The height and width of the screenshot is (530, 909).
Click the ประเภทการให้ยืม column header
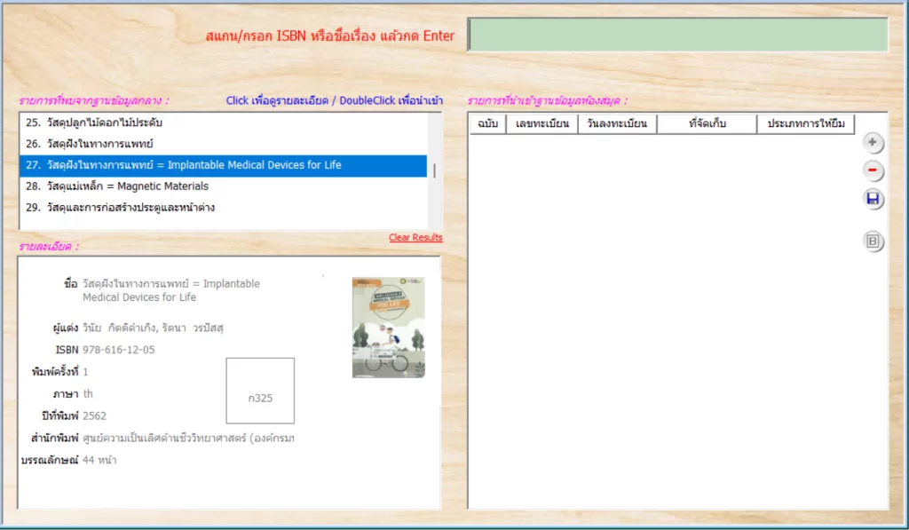(806, 124)
